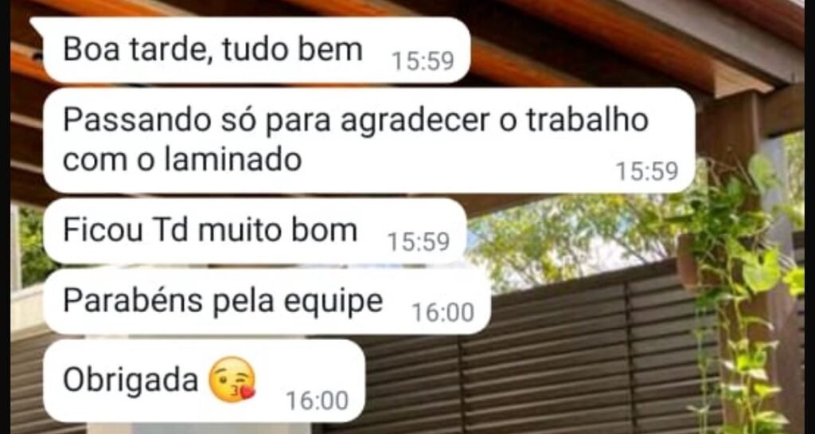This screenshot has height=434, width=815.
Task: Click the 15:59 timestamp on 'Boa tarde' message
Action: (x=423, y=61)
